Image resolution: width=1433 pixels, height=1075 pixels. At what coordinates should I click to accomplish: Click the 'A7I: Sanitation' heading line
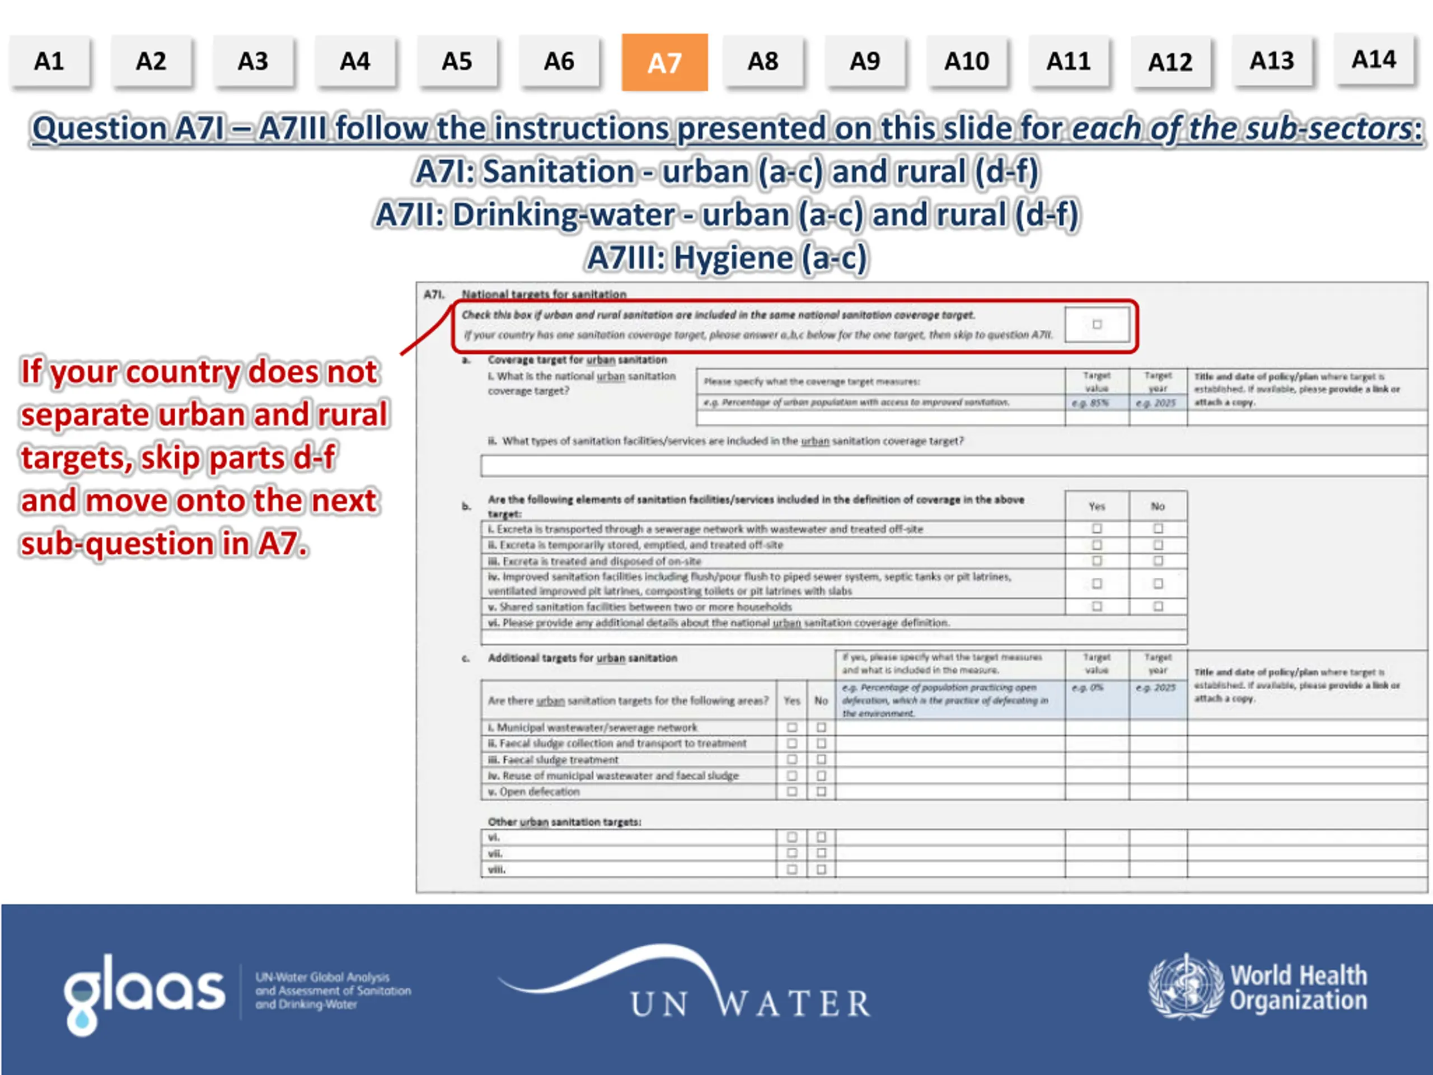(726, 172)
